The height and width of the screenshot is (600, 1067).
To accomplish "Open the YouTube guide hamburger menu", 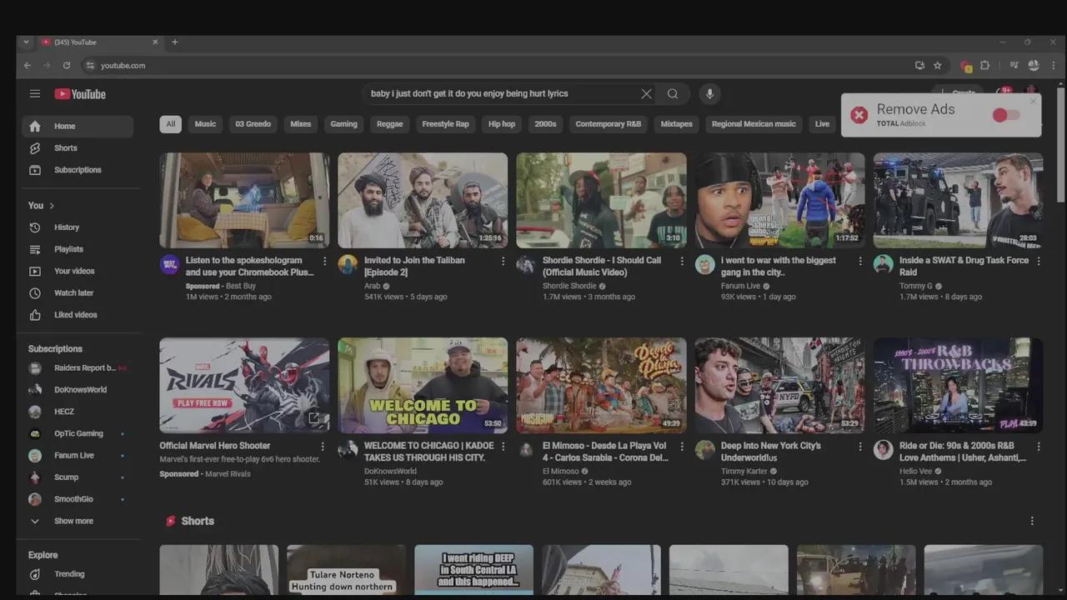I will (x=35, y=94).
